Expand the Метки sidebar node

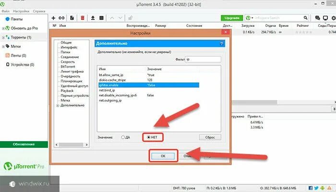point(3,47)
